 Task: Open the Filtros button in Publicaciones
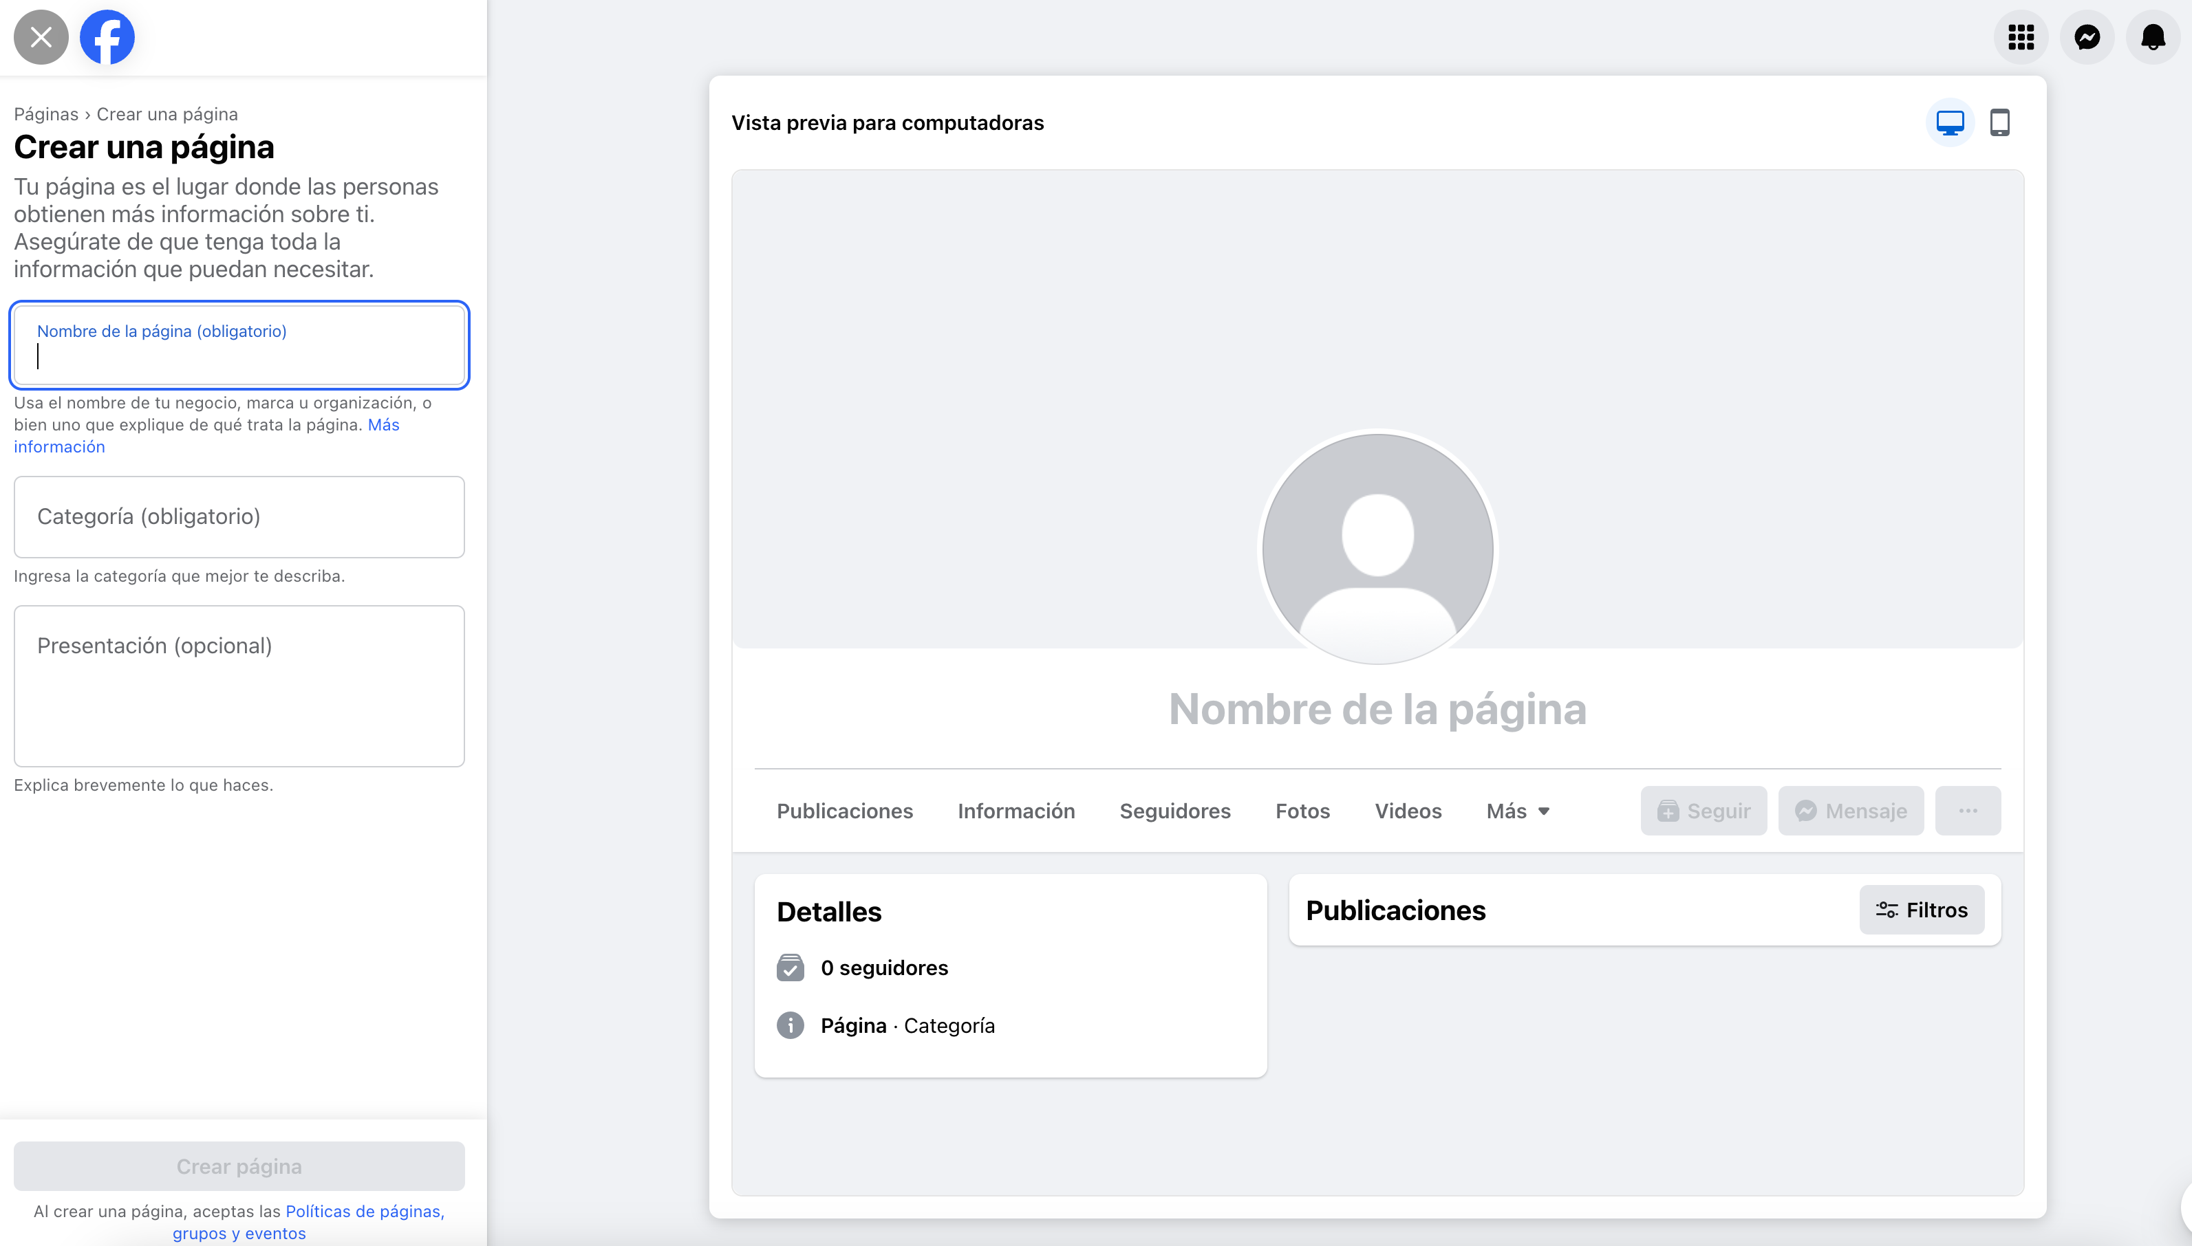tap(1920, 910)
